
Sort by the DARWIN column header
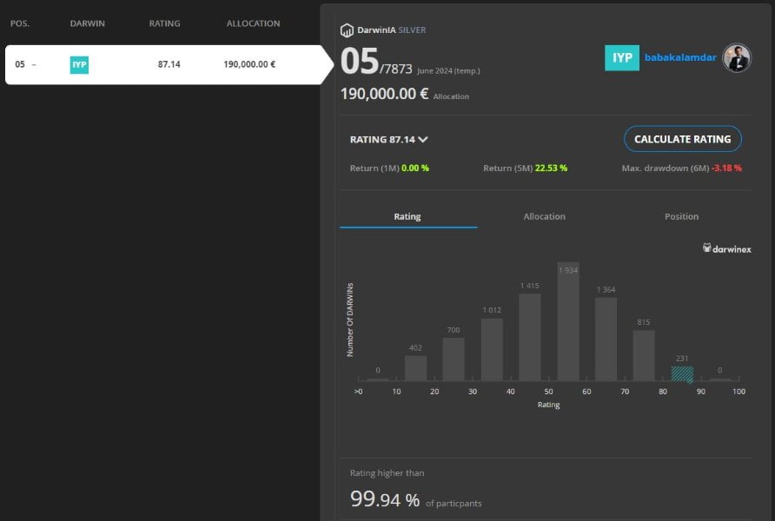tap(88, 23)
